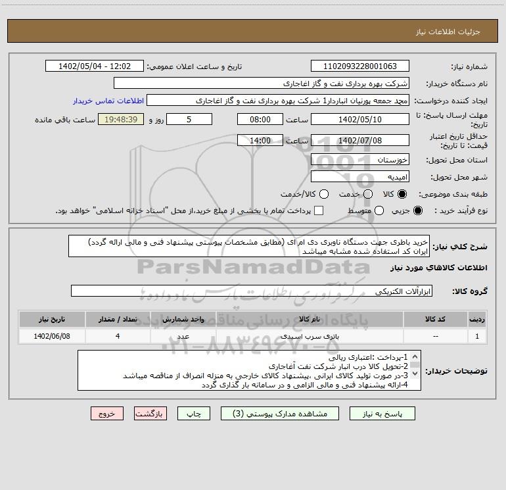Click the نام کالا column header
Image resolution: width=506 pixels, height=490 pixels.
pyautogui.click(x=310, y=319)
